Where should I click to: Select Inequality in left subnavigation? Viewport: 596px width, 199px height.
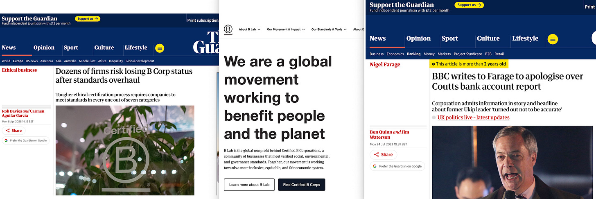pyautogui.click(x=116, y=61)
